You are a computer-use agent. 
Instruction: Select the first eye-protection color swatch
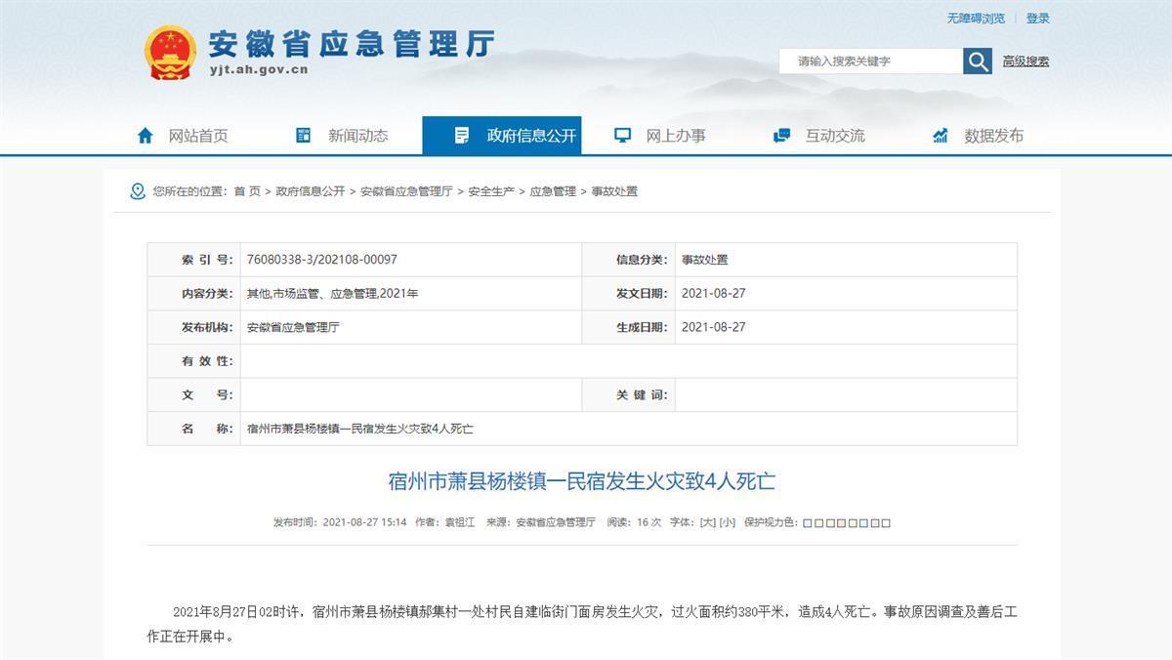click(808, 523)
